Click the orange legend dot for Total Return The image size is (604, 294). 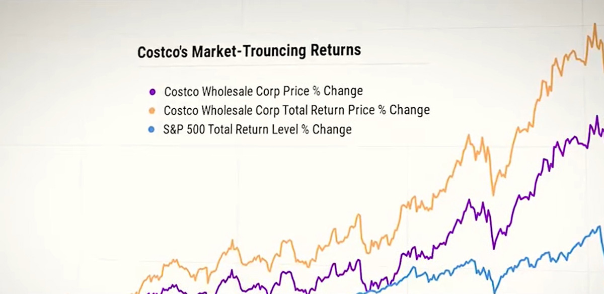(x=153, y=111)
